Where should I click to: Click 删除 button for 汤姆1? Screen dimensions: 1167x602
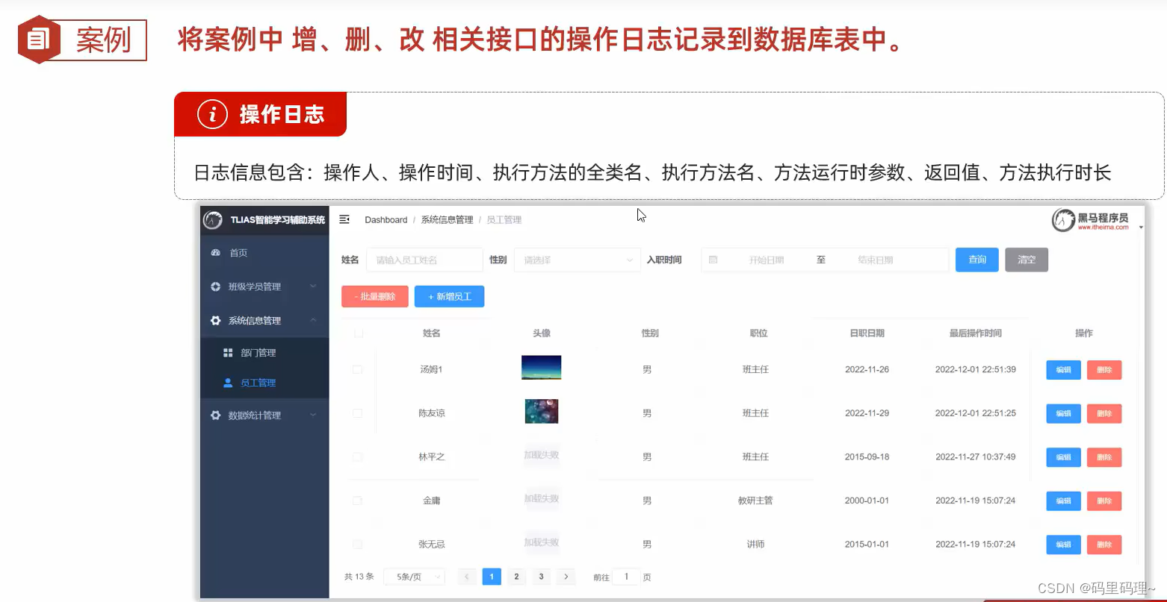click(1104, 370)
